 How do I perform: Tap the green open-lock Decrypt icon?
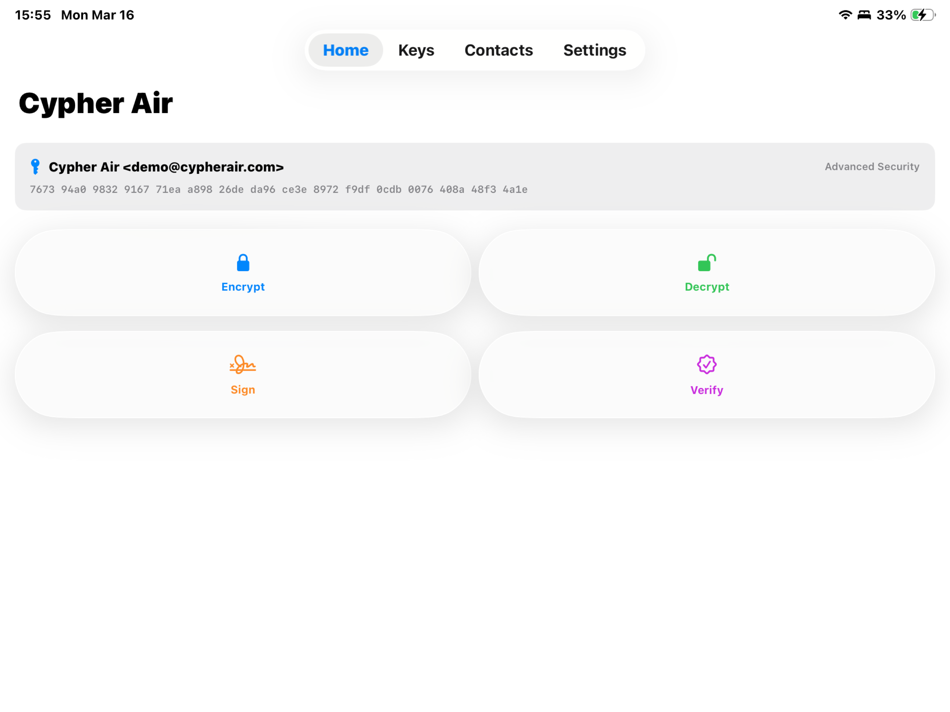coord(707,262)
